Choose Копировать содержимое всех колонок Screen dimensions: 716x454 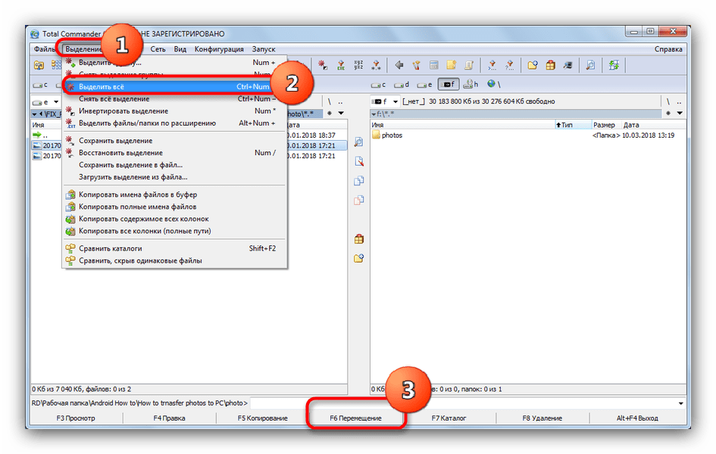[174, 219]
